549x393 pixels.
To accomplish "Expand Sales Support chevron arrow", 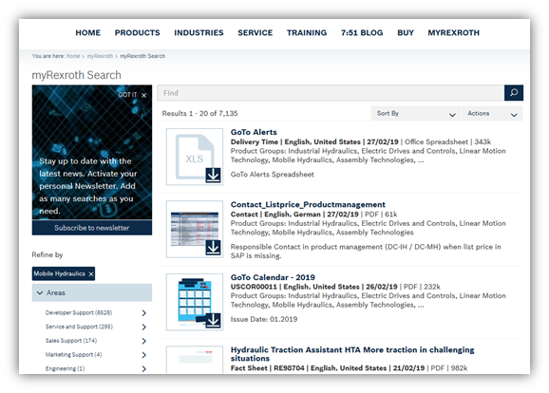I will [144, 341].
